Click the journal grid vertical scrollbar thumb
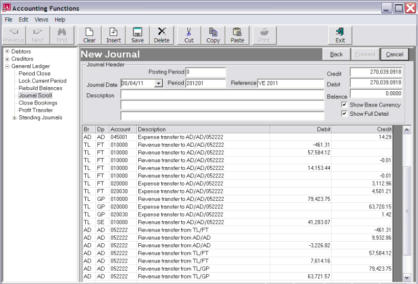Screen dimensions: 418x284 [407, 211]
